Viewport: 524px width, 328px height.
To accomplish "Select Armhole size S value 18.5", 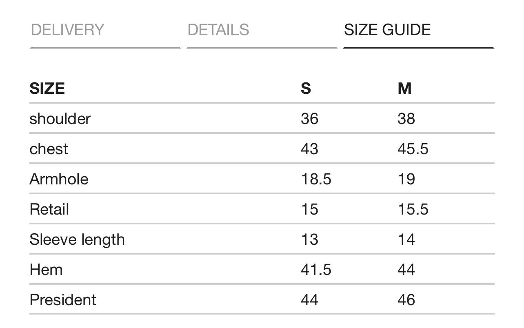I will click(316, 179).
